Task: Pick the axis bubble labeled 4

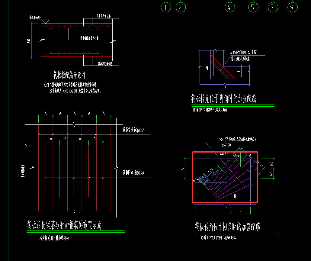Action: (x=230, y=7)
